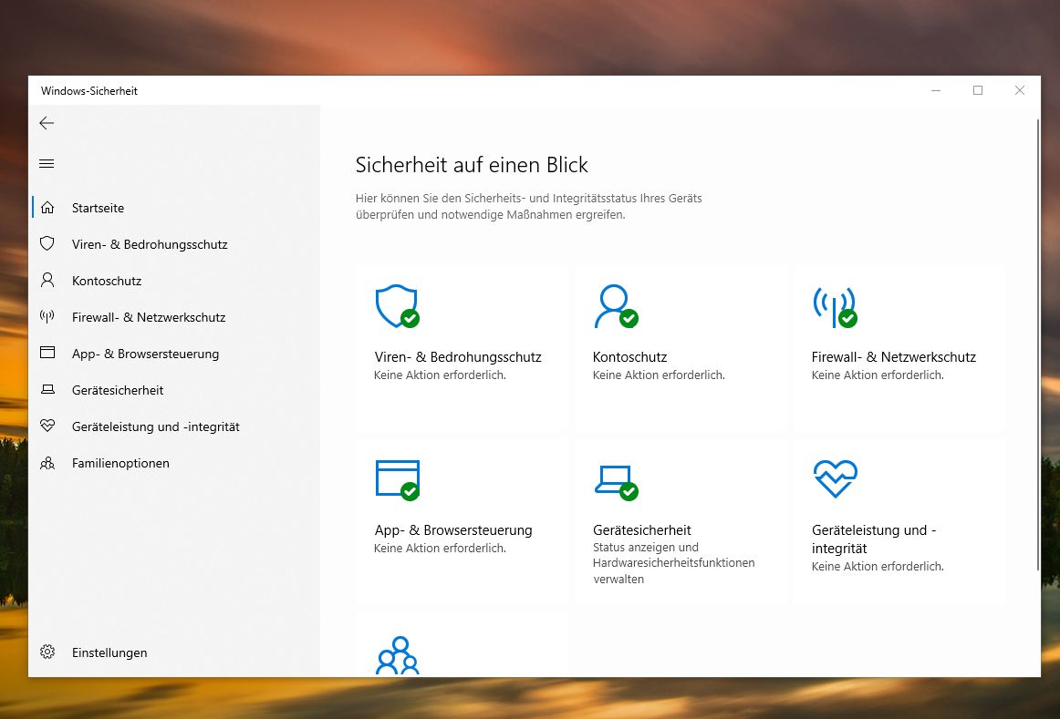Select Kontoschutz sidebar label

(x=107, y=281)
